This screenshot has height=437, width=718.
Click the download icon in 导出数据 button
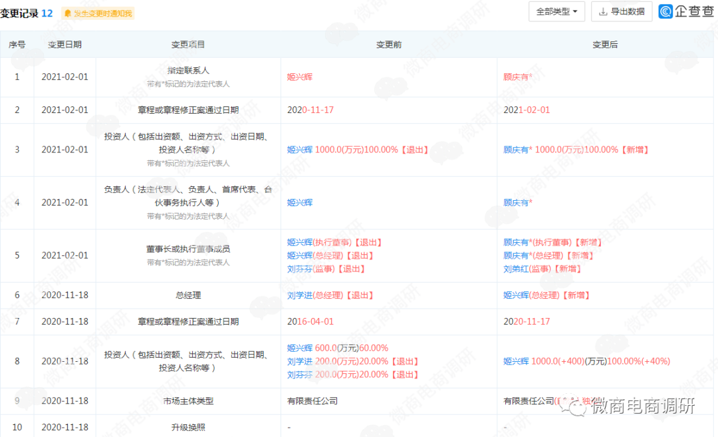[603, 11]
